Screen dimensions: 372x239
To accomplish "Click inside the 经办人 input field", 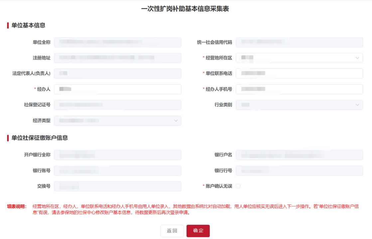I will click(117, 89).
